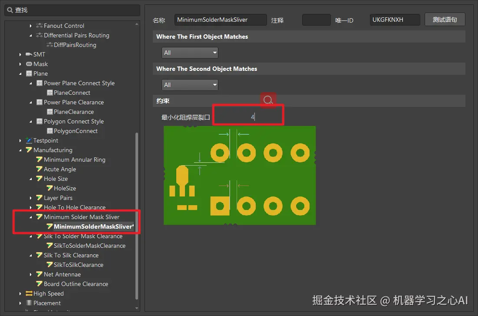Expand the Fanout Control node

[30, 26]
